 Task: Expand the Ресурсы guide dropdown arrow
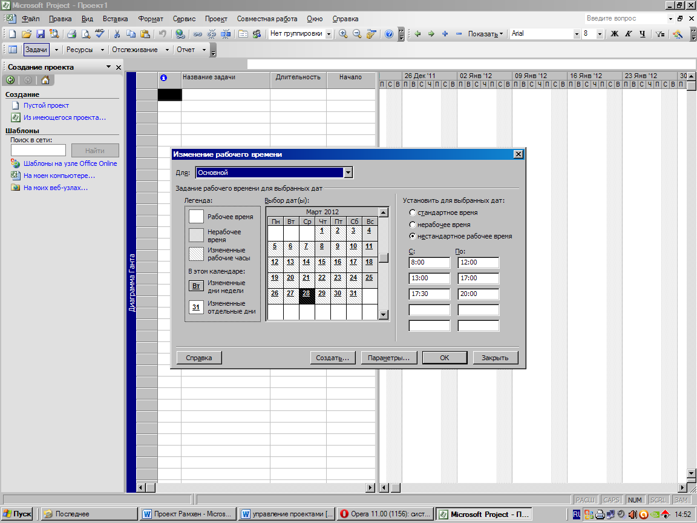[102, 50]
